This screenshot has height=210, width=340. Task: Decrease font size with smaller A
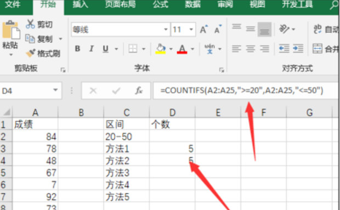[x=218, y=29]
